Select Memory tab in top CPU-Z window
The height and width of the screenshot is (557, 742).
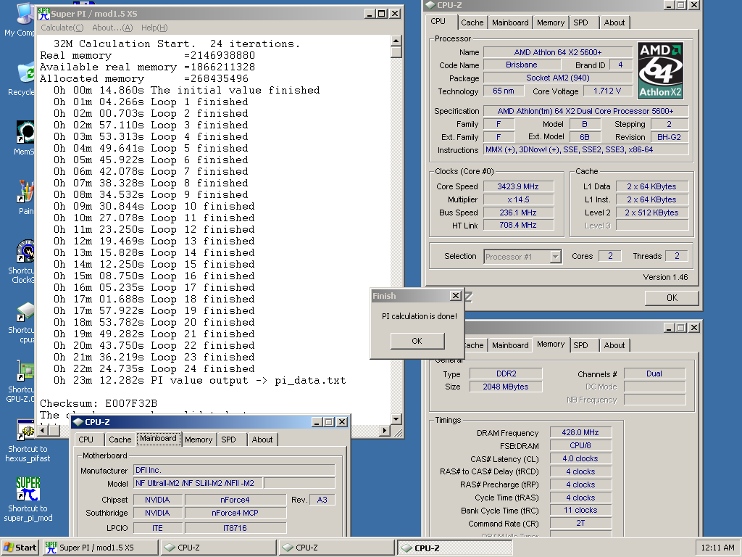[551, 22]
